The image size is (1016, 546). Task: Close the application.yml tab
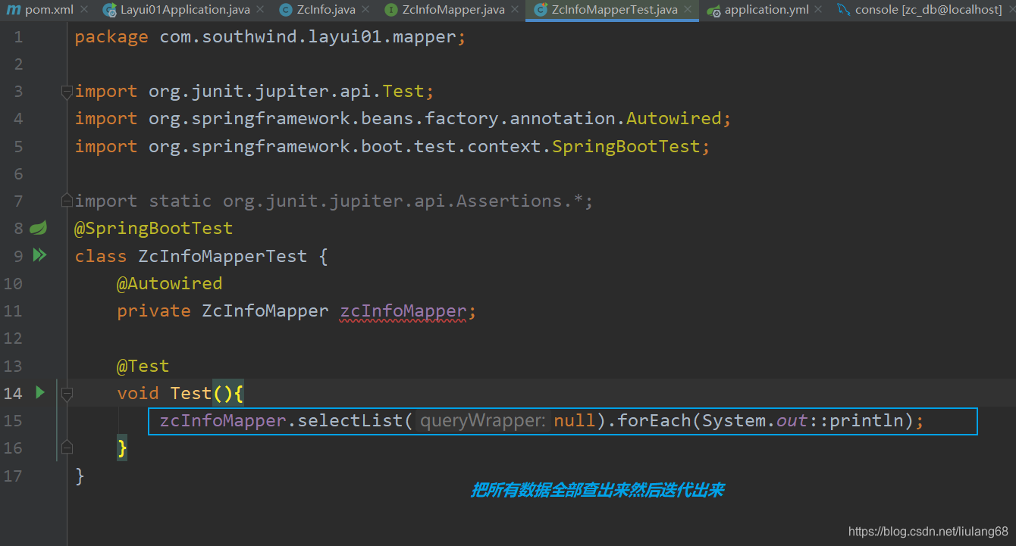click(820, 10)
